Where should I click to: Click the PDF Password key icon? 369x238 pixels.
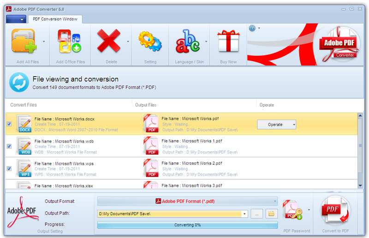[x=292, y=210]
